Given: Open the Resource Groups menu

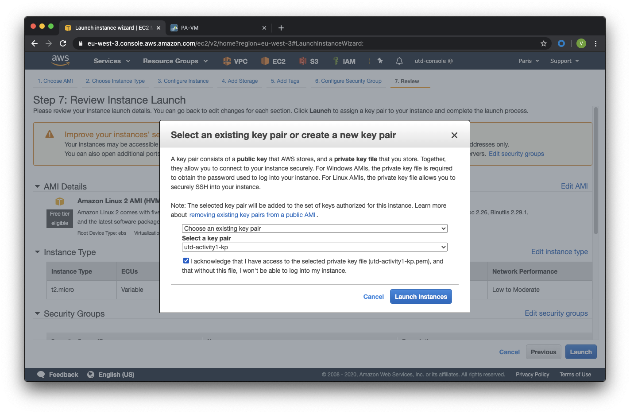Looking at the screenshot, I should pyautogui.click(x=175, y=61).
